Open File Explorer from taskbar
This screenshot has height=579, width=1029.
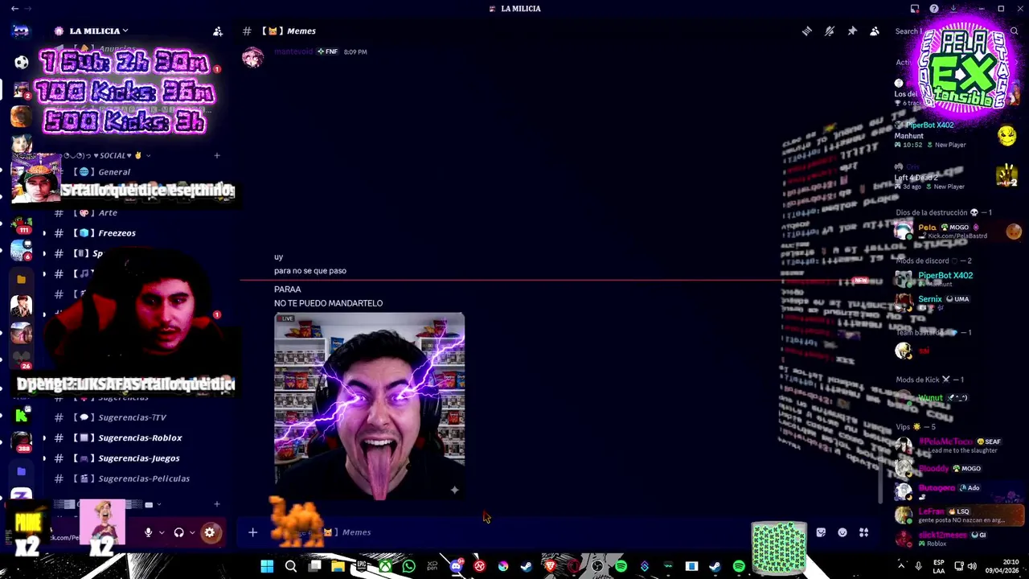pos(338,566)
